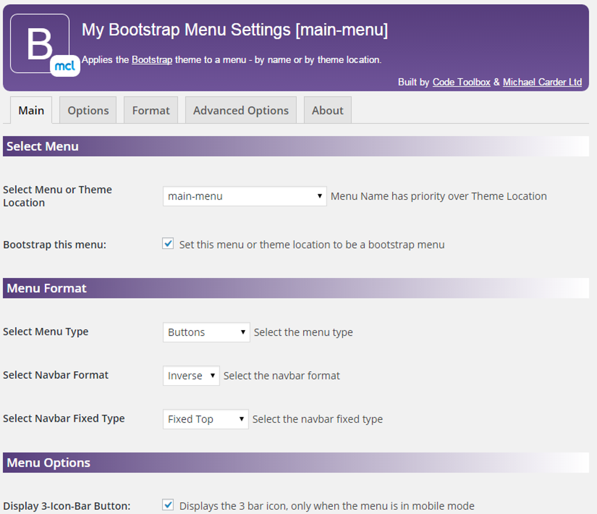Visit the Michael Carder Ltd link
This screenshot has height=514, width=597.
(542, 82)
